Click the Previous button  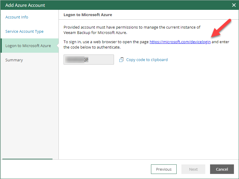[164, 169]
